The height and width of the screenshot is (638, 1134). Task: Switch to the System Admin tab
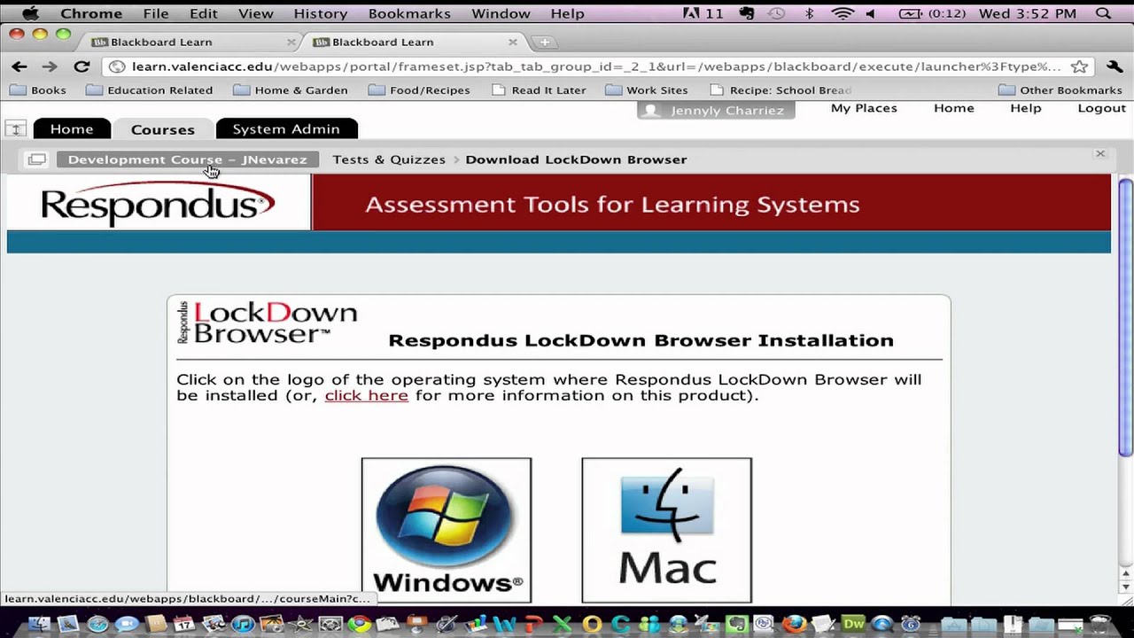[286, 129]
